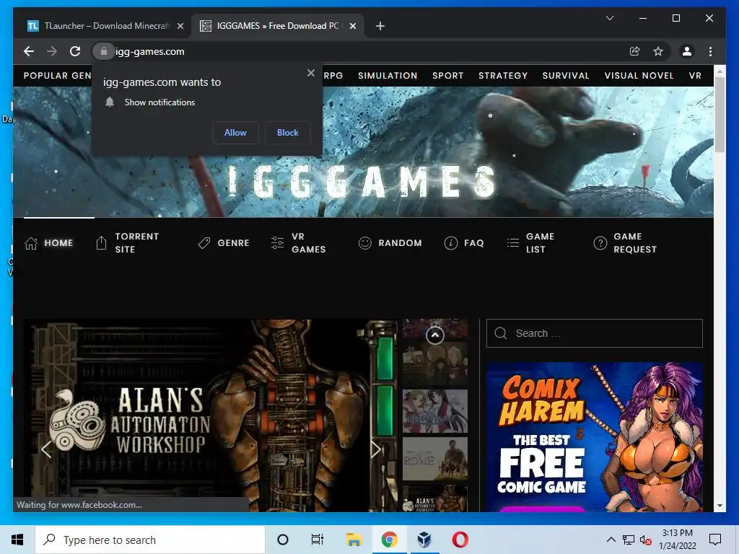Expand the tab search chevron
This screenshot has width=739, height=554.
click(609, 18)
